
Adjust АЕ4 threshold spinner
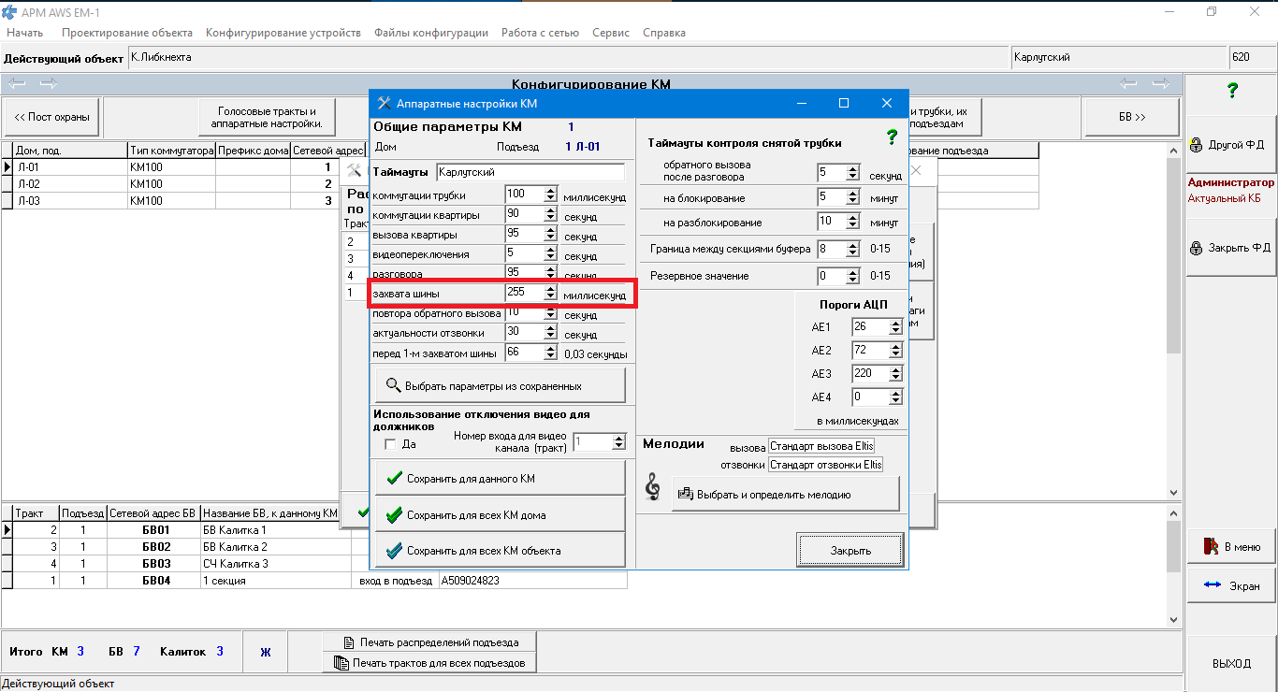point(895,397)
